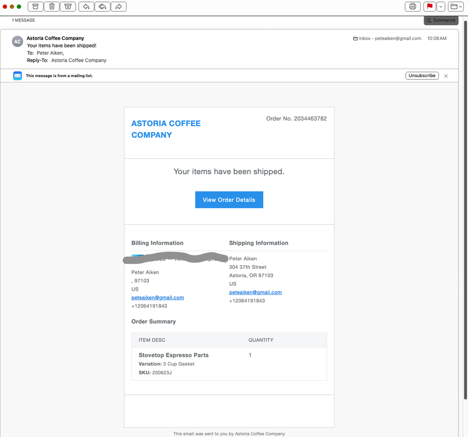The image size is (468, 437).
Task: Click the mailing list envelope icon
Action: (17, 76)
